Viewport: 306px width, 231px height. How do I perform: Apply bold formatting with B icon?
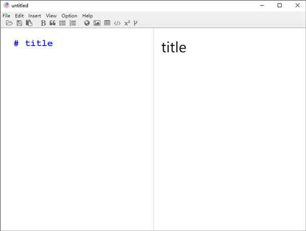click(x=43, y=23)
